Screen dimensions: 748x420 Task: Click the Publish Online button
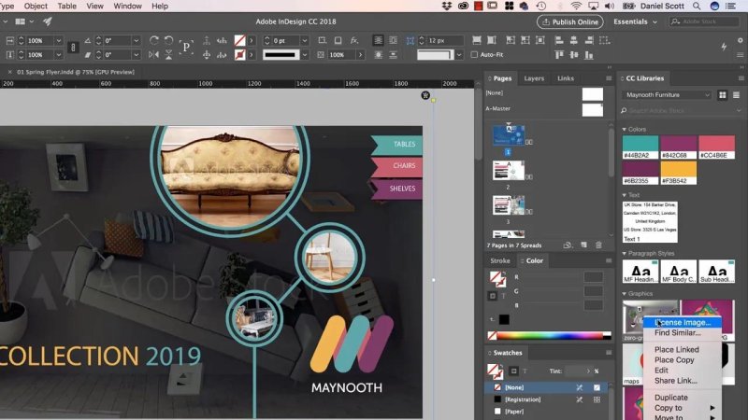(x=570, y=21)
